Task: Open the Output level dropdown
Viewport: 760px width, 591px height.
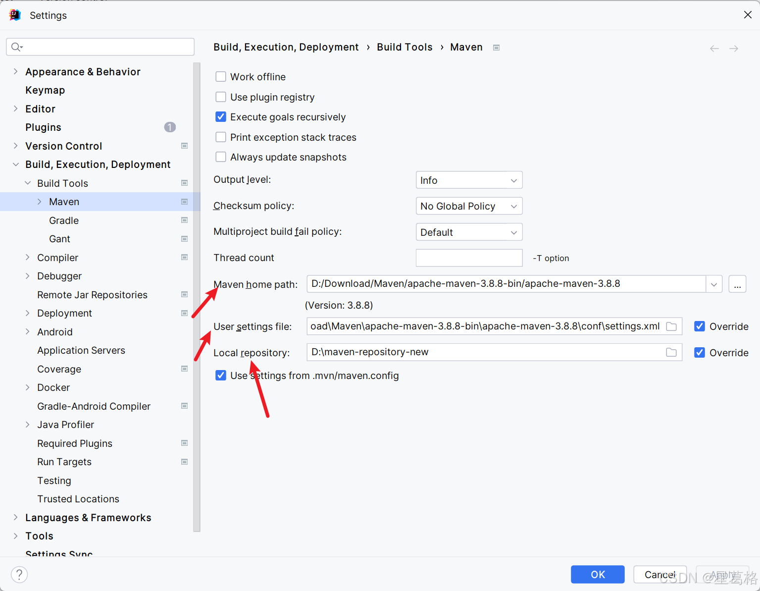Action: [469, 180]
